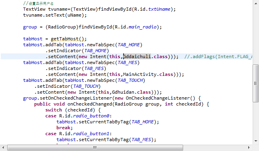Viewport: 259px width, 151px height.
Task: Click onCheckedChanged method name
Action: coord(89,104)
